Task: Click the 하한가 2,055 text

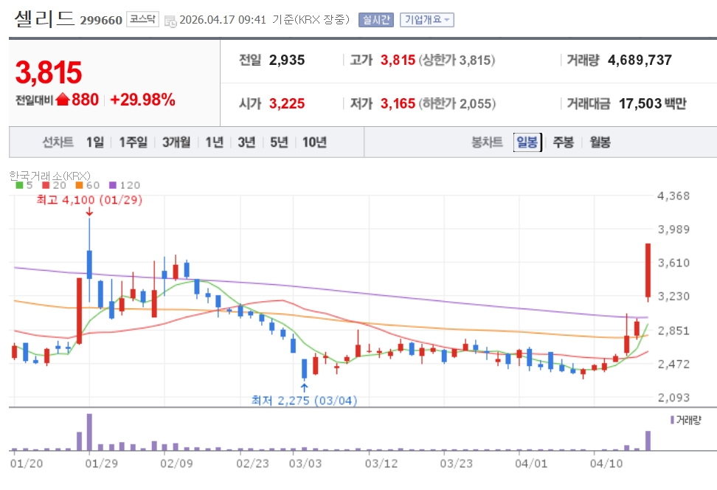Action: coord(457,103)
